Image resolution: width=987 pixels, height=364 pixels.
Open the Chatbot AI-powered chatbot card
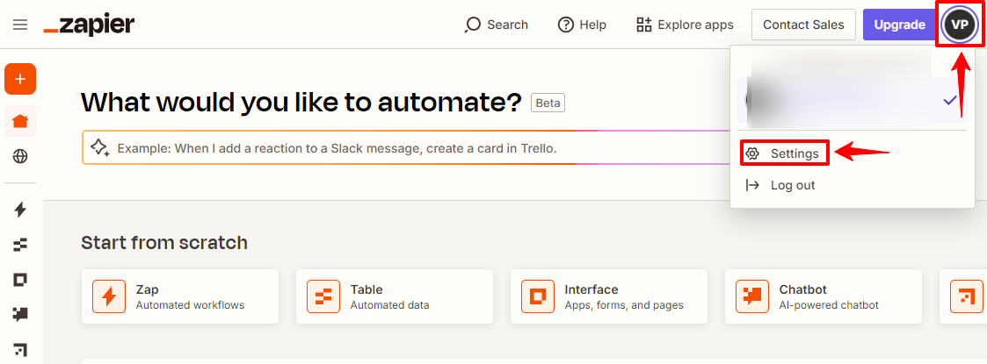(x=824, y=296)
